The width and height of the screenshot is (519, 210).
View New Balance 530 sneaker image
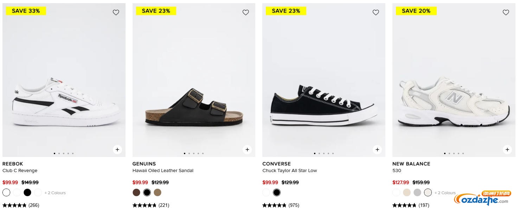(x=454, y=102)
